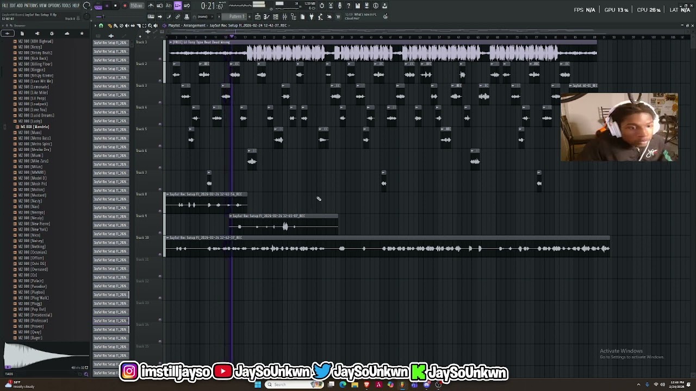Viewport: 696px width, 391px height.
Task: Click the browser plugin database tab icon
Action: (x=38, y=34)
